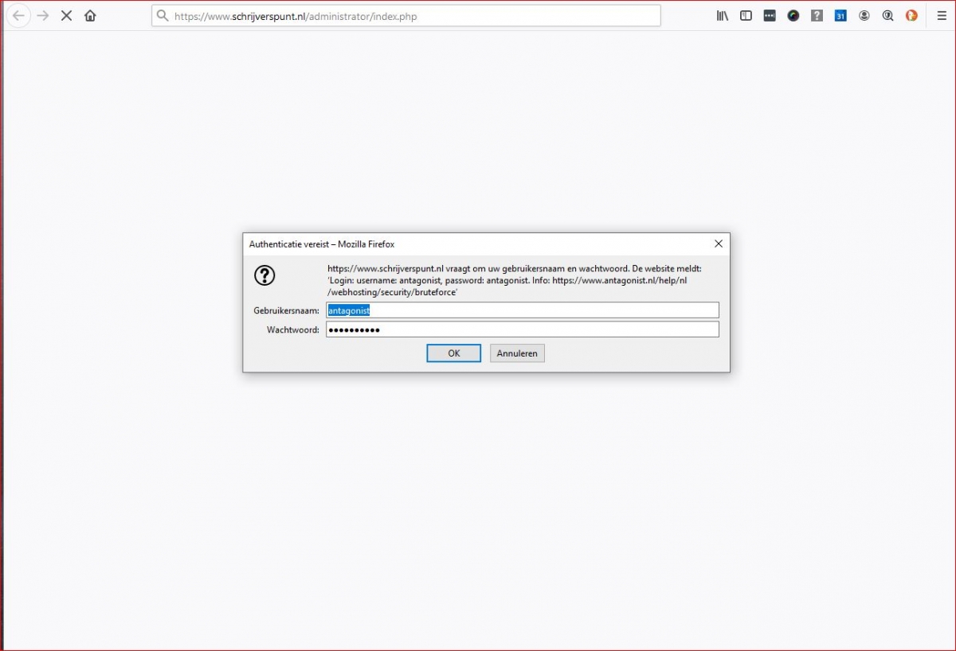Viewport: 956px width, 651px height.
Task: Click the magnifier shield extension icon
Action: [887, 16]
